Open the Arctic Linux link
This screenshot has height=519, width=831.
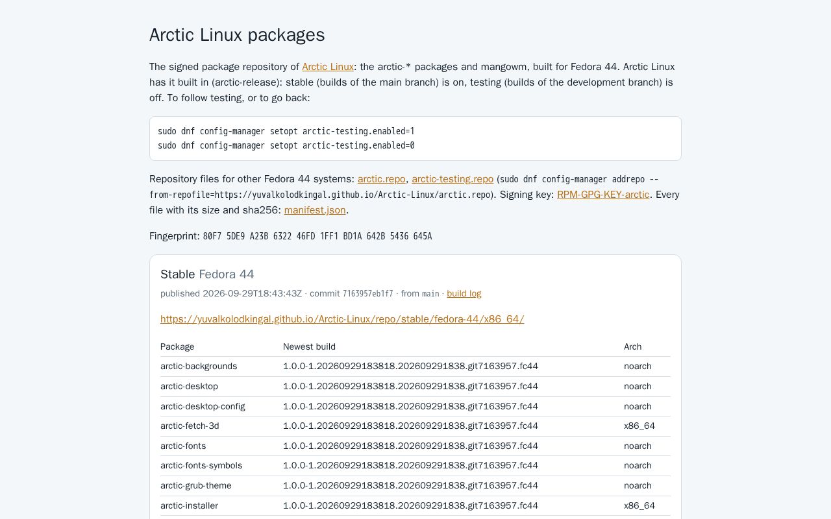pyautogui.click(x=328, y=67)
